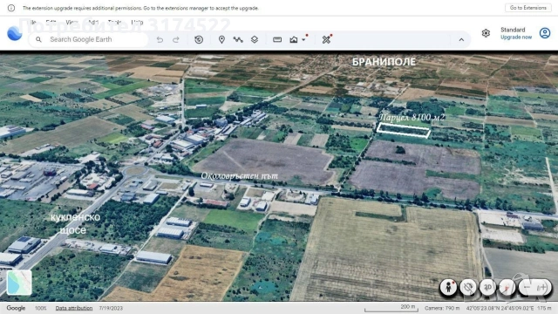Click the Standard plan label
558x314 pixels.
513,30
